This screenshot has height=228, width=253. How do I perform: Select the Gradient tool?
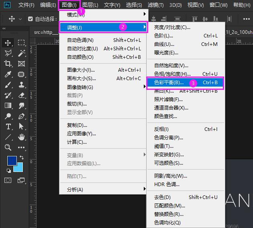(8, 106)
